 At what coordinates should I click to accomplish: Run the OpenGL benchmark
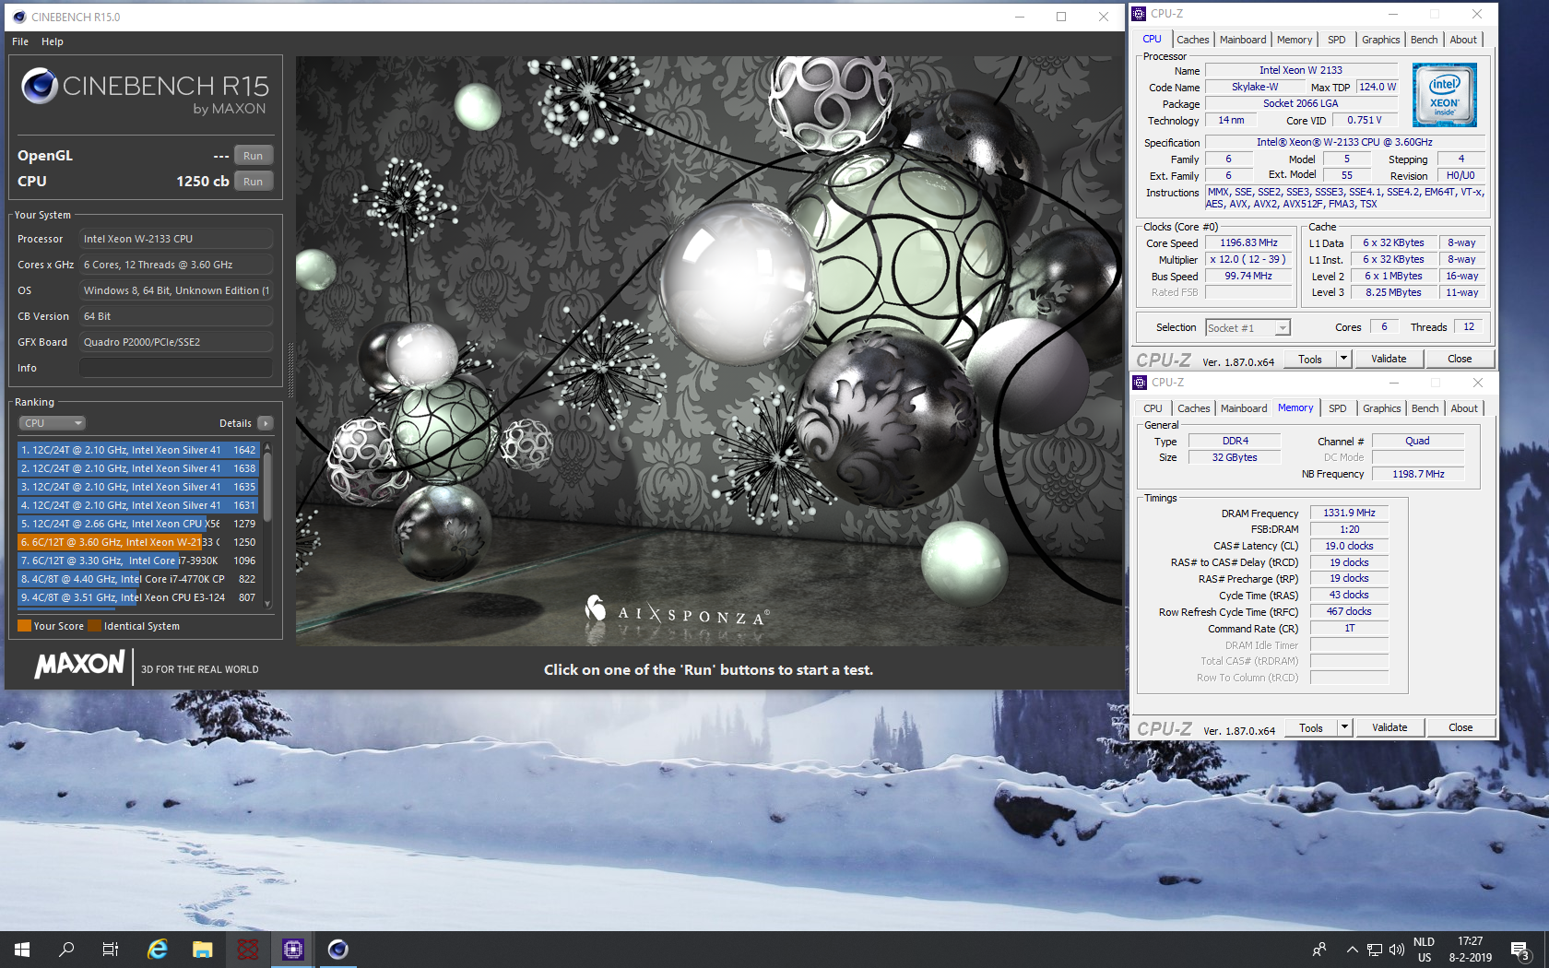(254, 156)
